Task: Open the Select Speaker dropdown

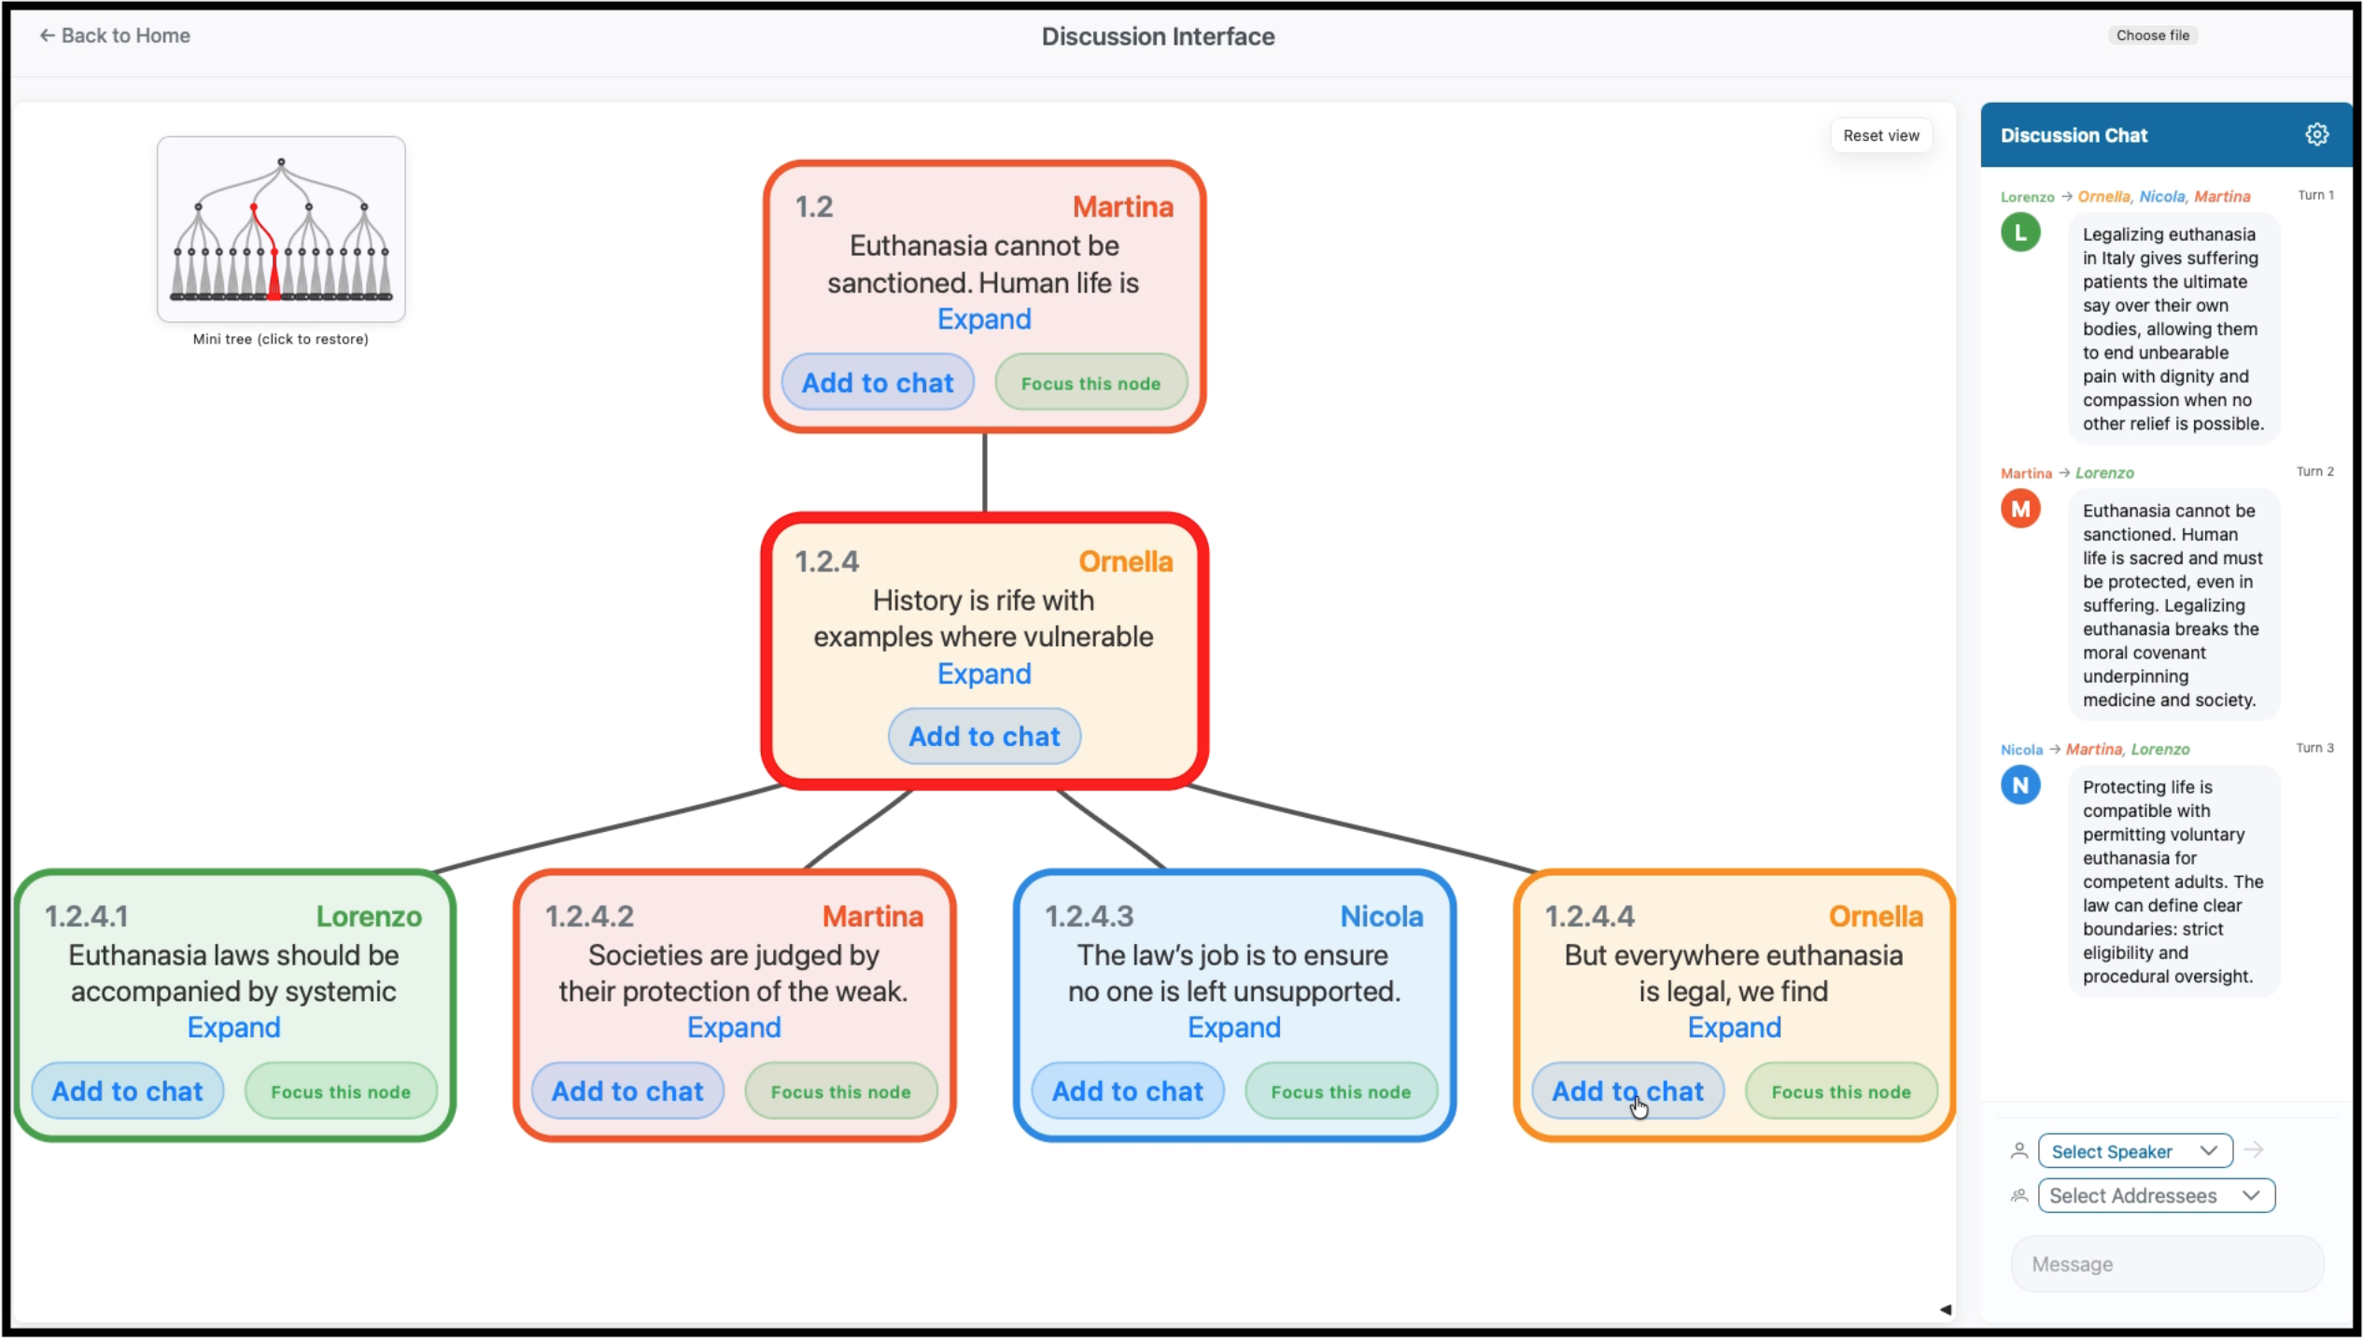Action: [x=2134, y=1150]
